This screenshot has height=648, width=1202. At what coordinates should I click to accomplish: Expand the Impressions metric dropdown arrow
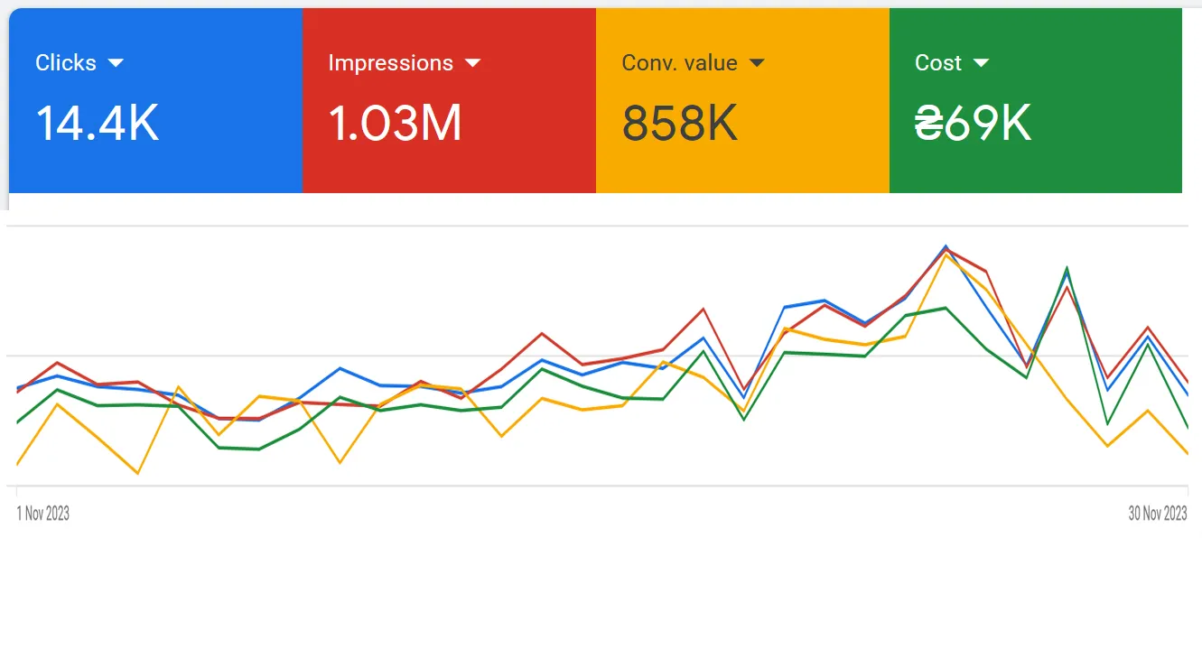(x=472, y=63)
